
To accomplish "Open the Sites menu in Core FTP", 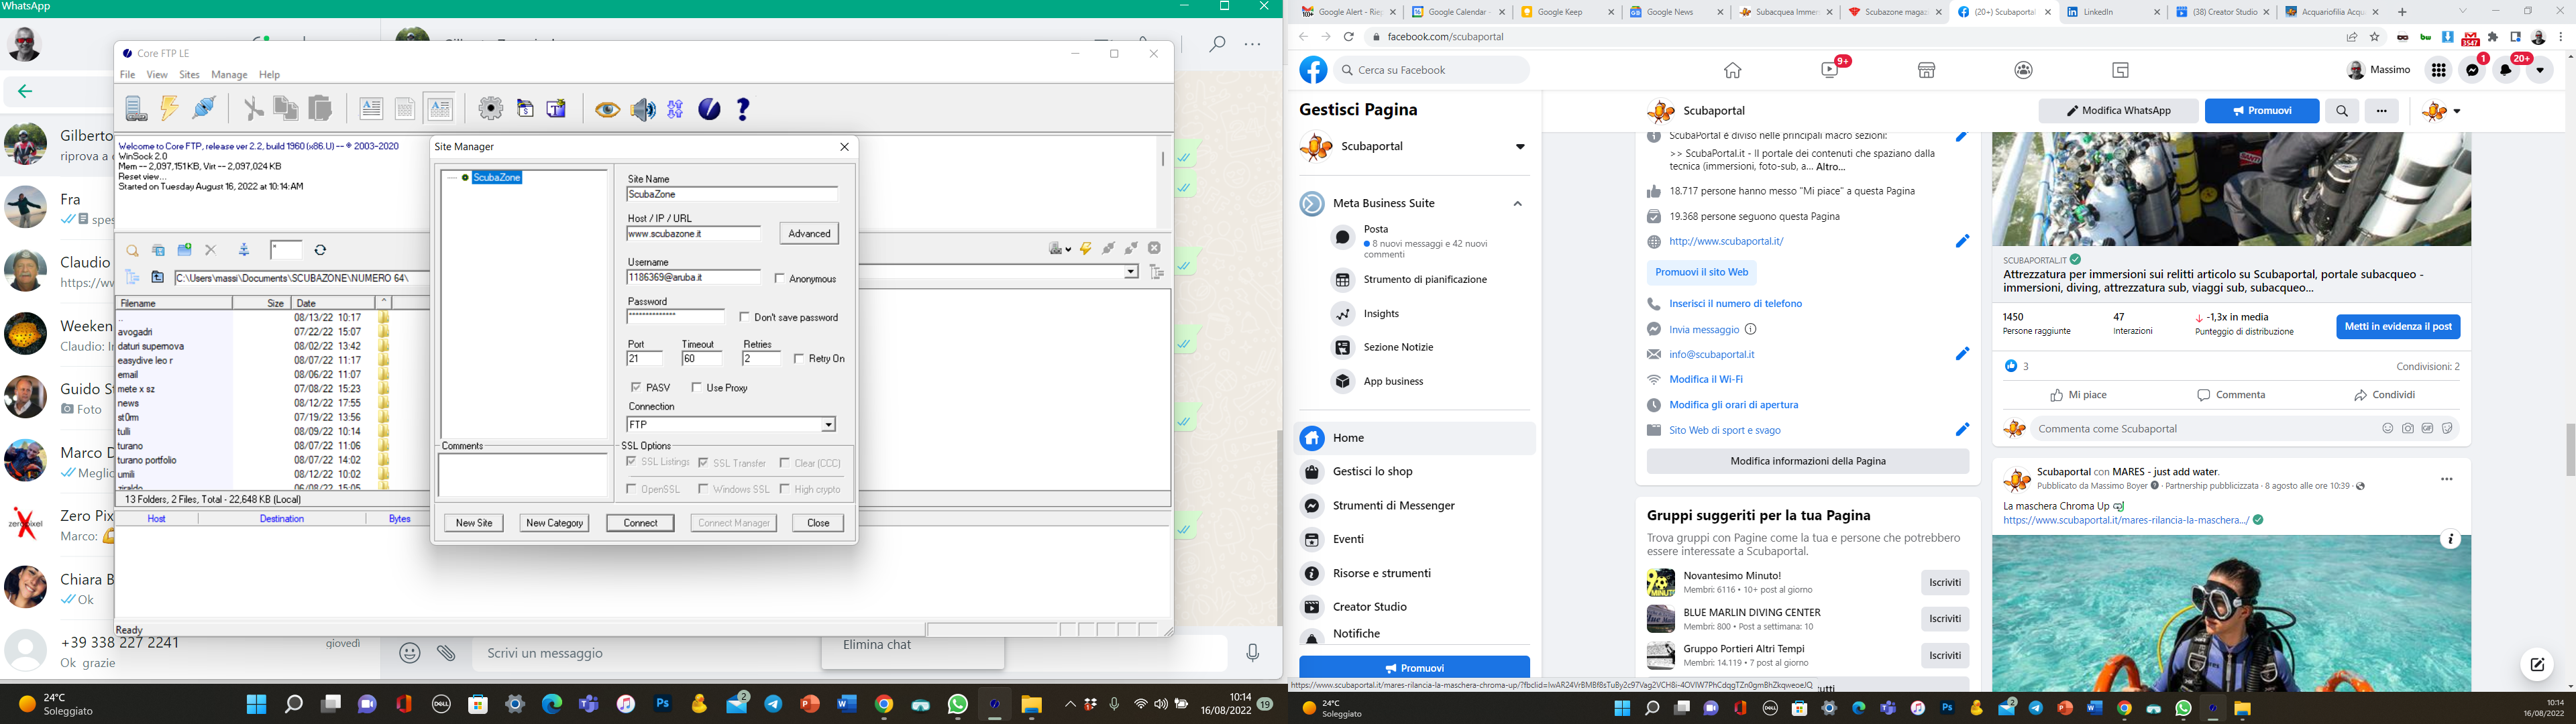I will tap(190, 75).
